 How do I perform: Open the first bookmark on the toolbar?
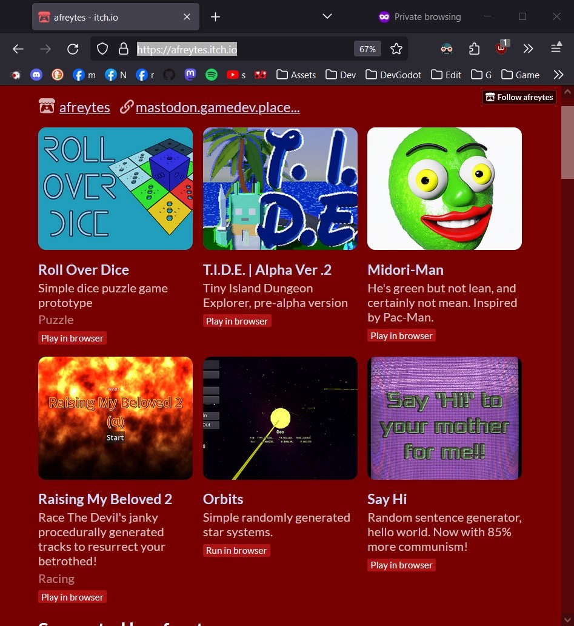(x=15, y=75)
